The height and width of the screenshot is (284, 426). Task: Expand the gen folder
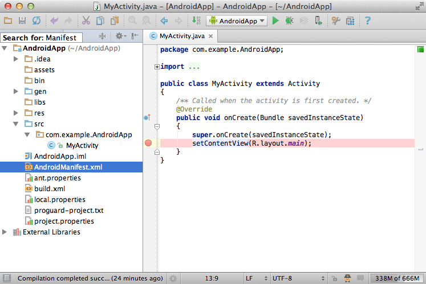coord(16,92)
